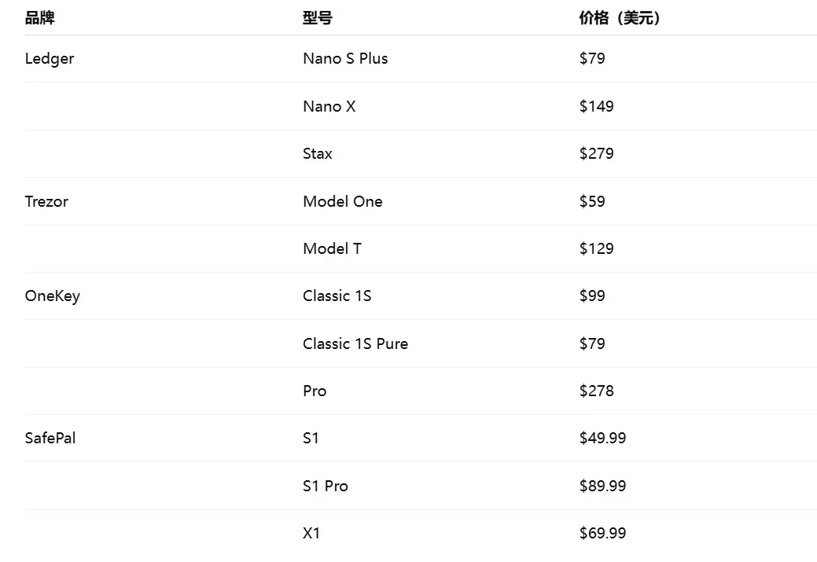
Task: Select the SafePal brand cell
Action: [50, 439]
